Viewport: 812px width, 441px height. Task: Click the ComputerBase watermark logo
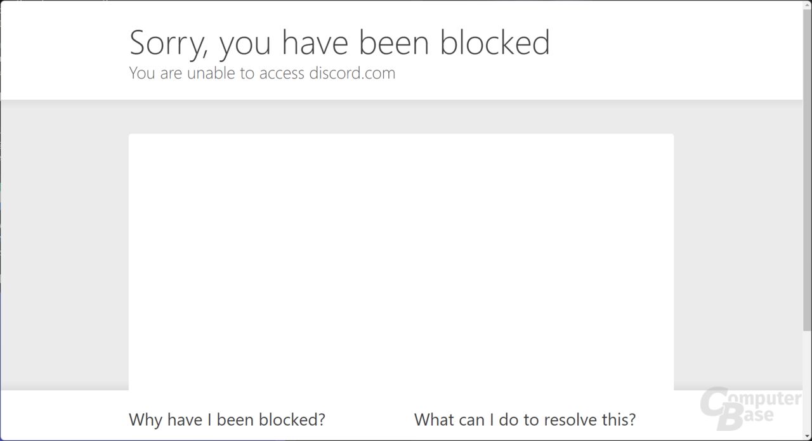pos(750,408)
